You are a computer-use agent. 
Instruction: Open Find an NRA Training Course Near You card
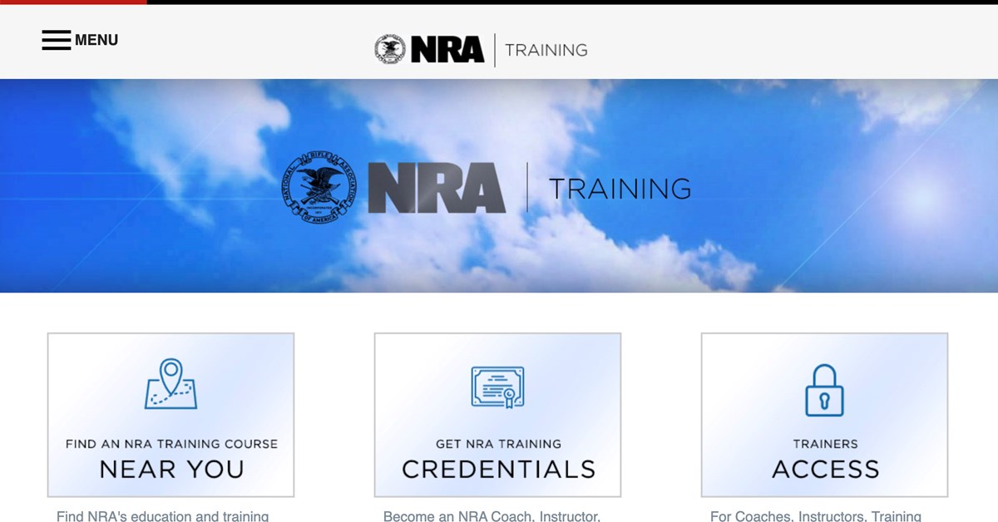170,415
